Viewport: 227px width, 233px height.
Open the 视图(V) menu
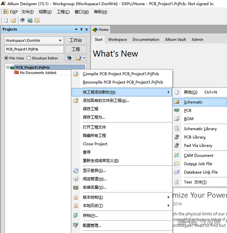click(x=45, y=12)
